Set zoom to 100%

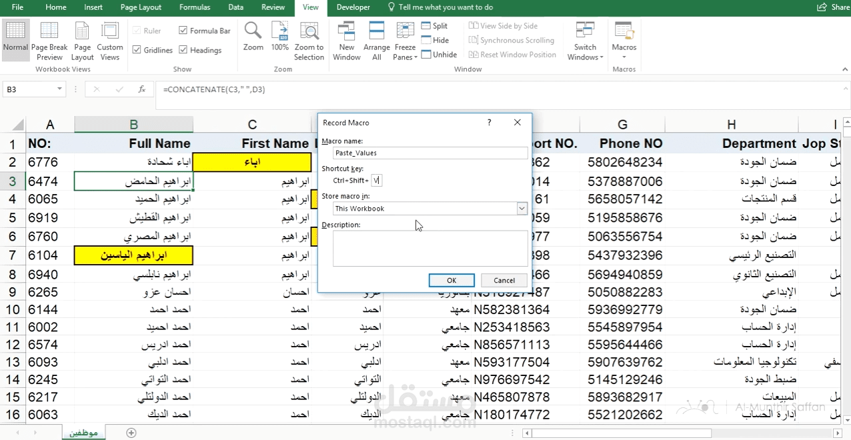[280, 37]
